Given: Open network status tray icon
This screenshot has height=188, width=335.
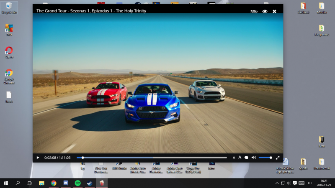Looking at the screenshot, I should pyautogui.click(x=283, y=183).
